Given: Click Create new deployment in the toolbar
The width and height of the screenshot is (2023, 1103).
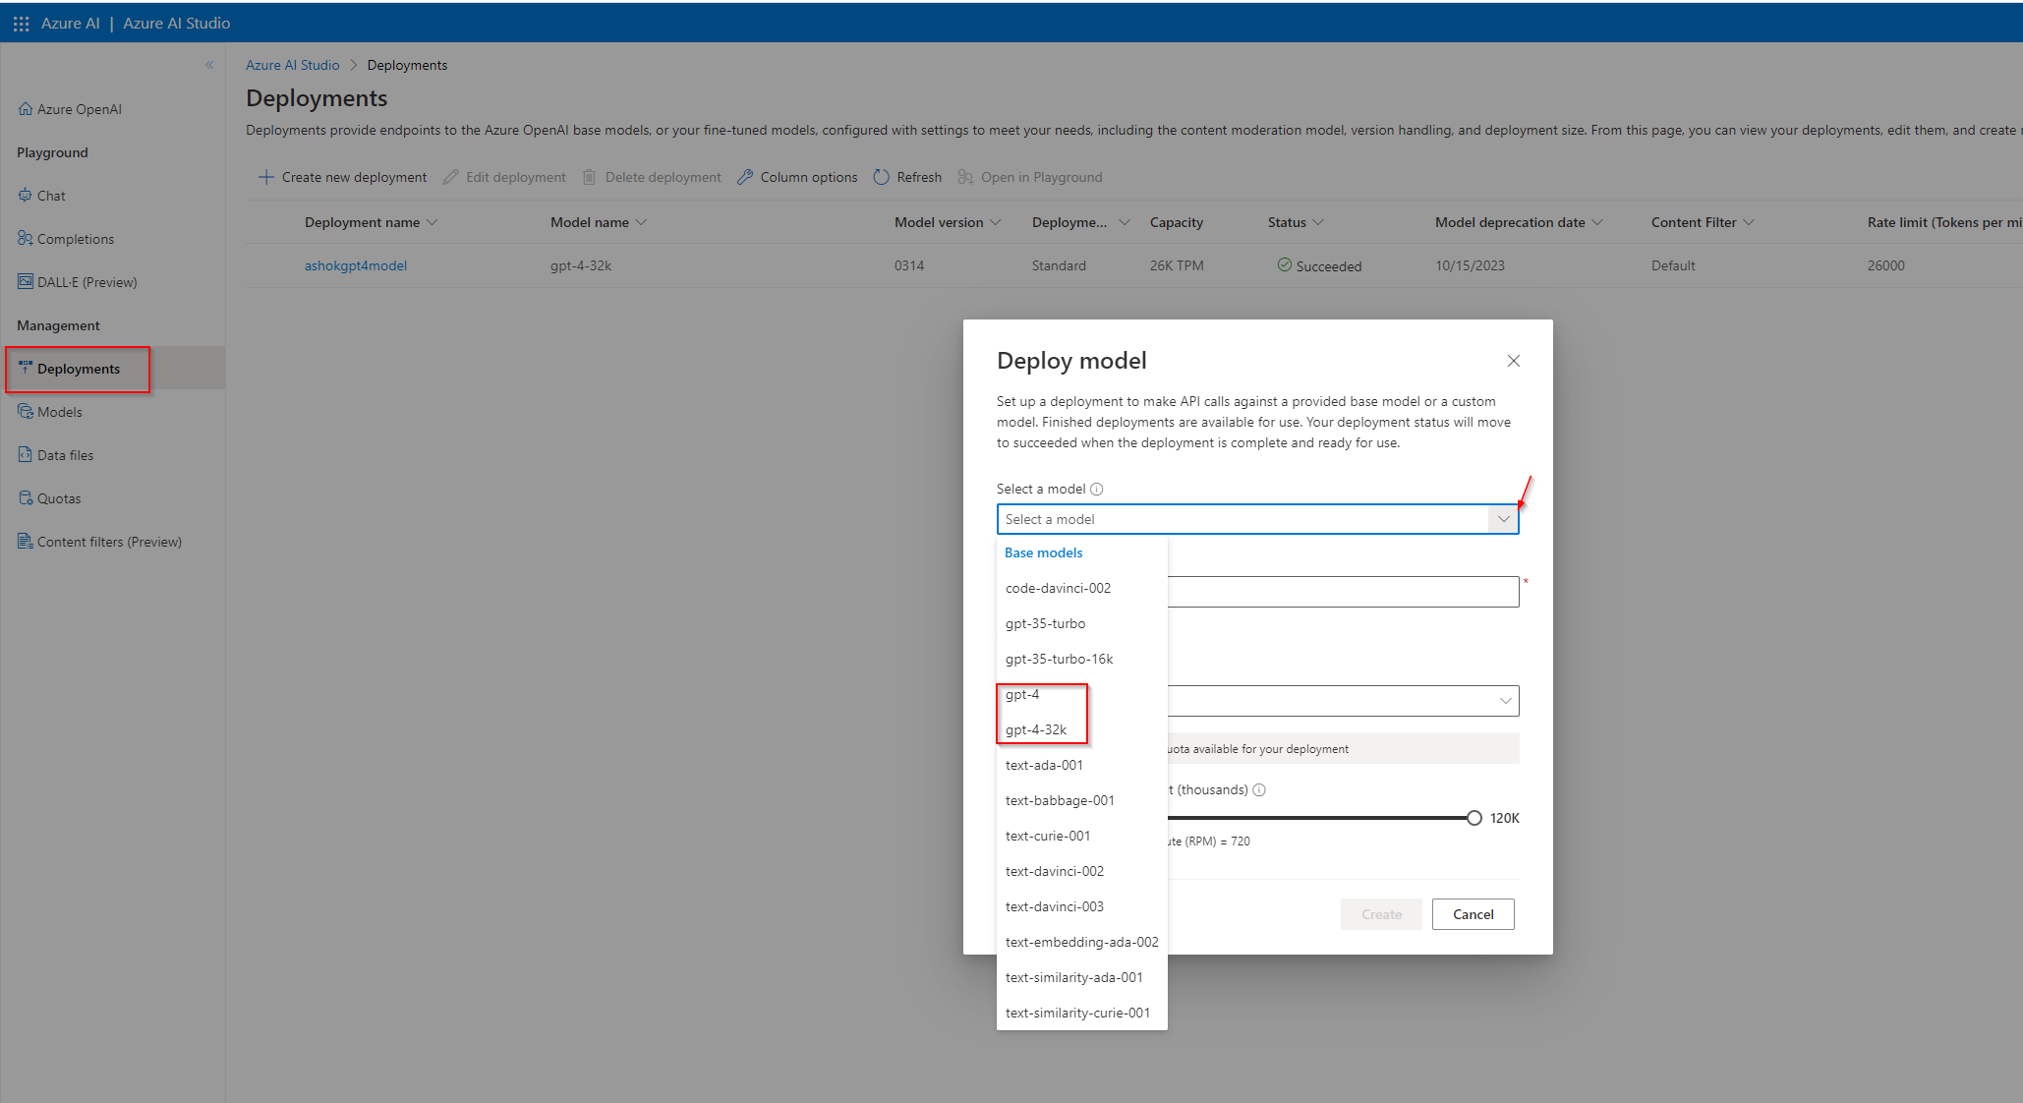Looking at the screenshot, I should (x=343, y=177).
